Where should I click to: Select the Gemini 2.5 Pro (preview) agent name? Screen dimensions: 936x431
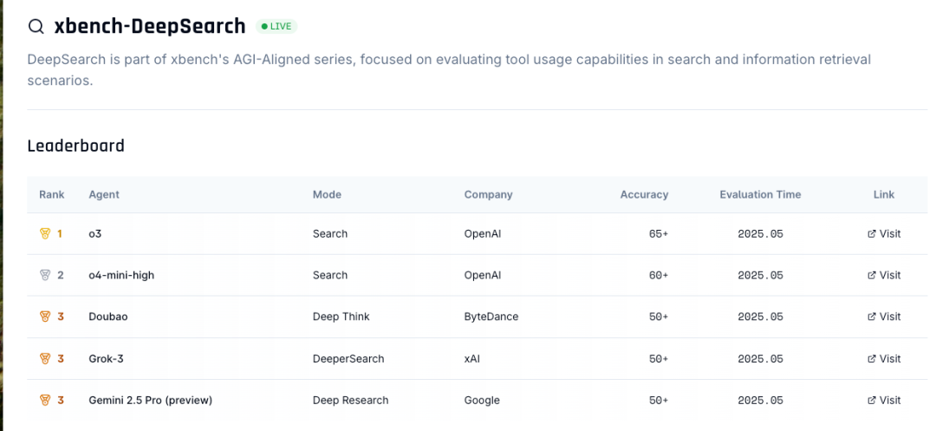150,401
